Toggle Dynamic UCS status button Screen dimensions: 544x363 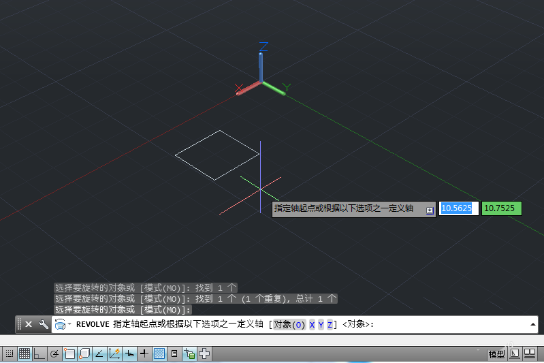114,353
